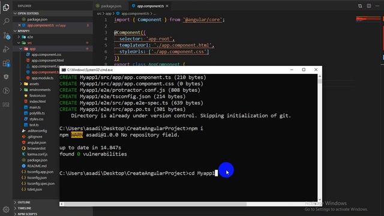Click the split editor icon in VS Code
This screenshot has height=216, width=384.
[x=369, y=6]
